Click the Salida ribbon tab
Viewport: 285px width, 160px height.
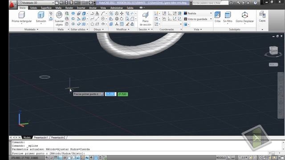(x=130, y=8)
